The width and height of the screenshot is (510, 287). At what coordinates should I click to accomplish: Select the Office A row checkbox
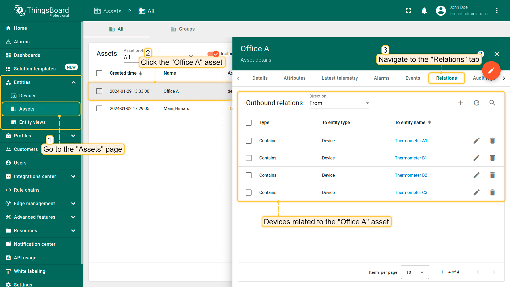[x=99, y=91]
